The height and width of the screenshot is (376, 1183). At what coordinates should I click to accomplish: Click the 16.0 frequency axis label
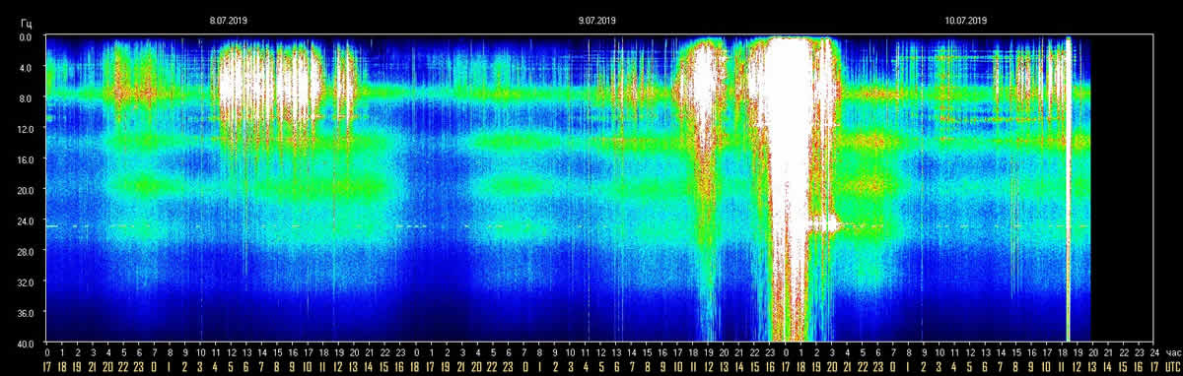(26, 159)
